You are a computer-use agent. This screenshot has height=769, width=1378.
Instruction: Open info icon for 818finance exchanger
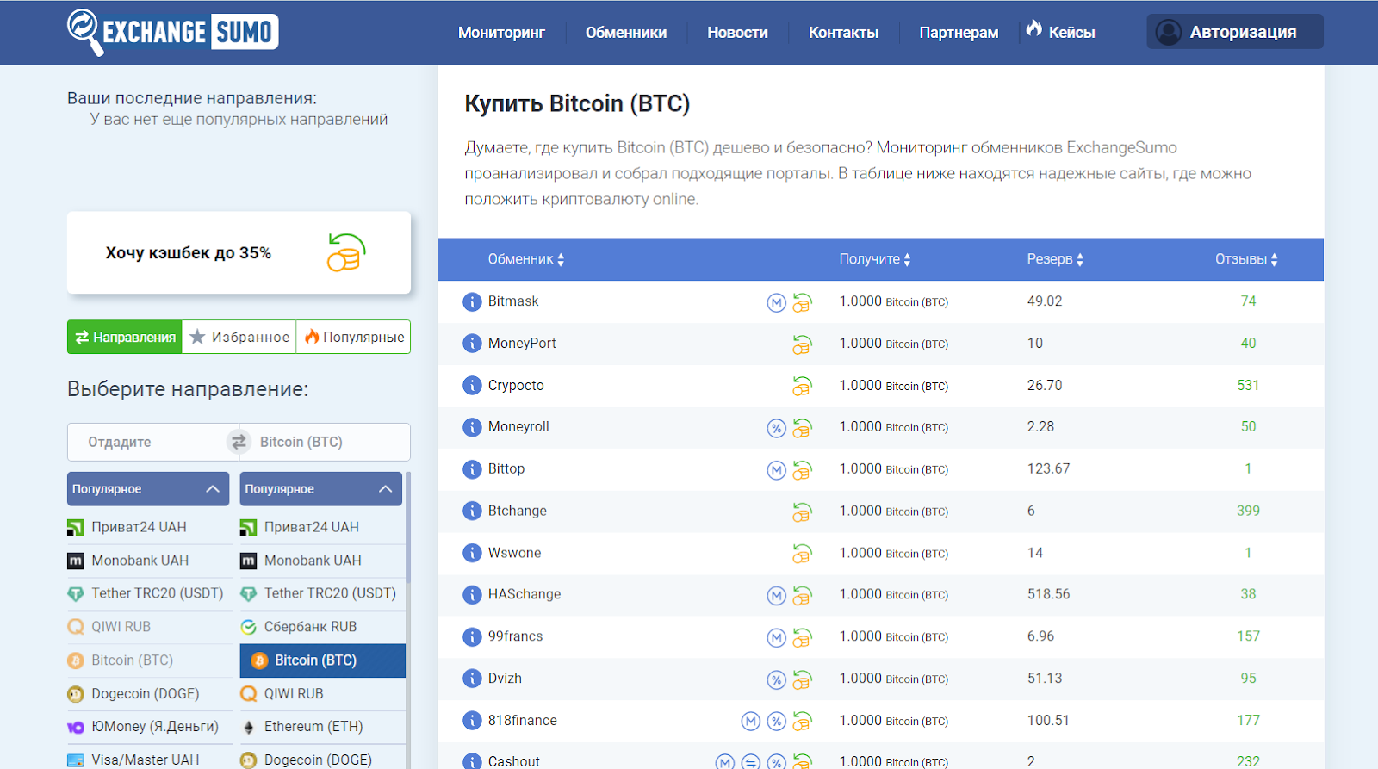click(x=472, y=721)
